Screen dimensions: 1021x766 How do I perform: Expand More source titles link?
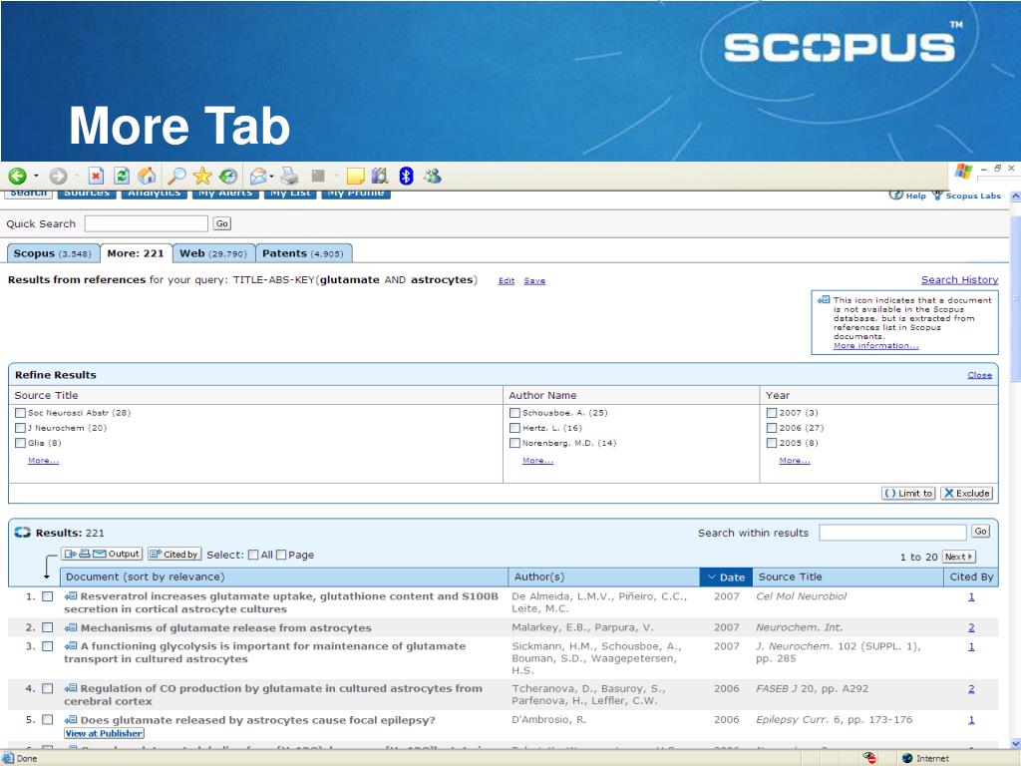44,461
